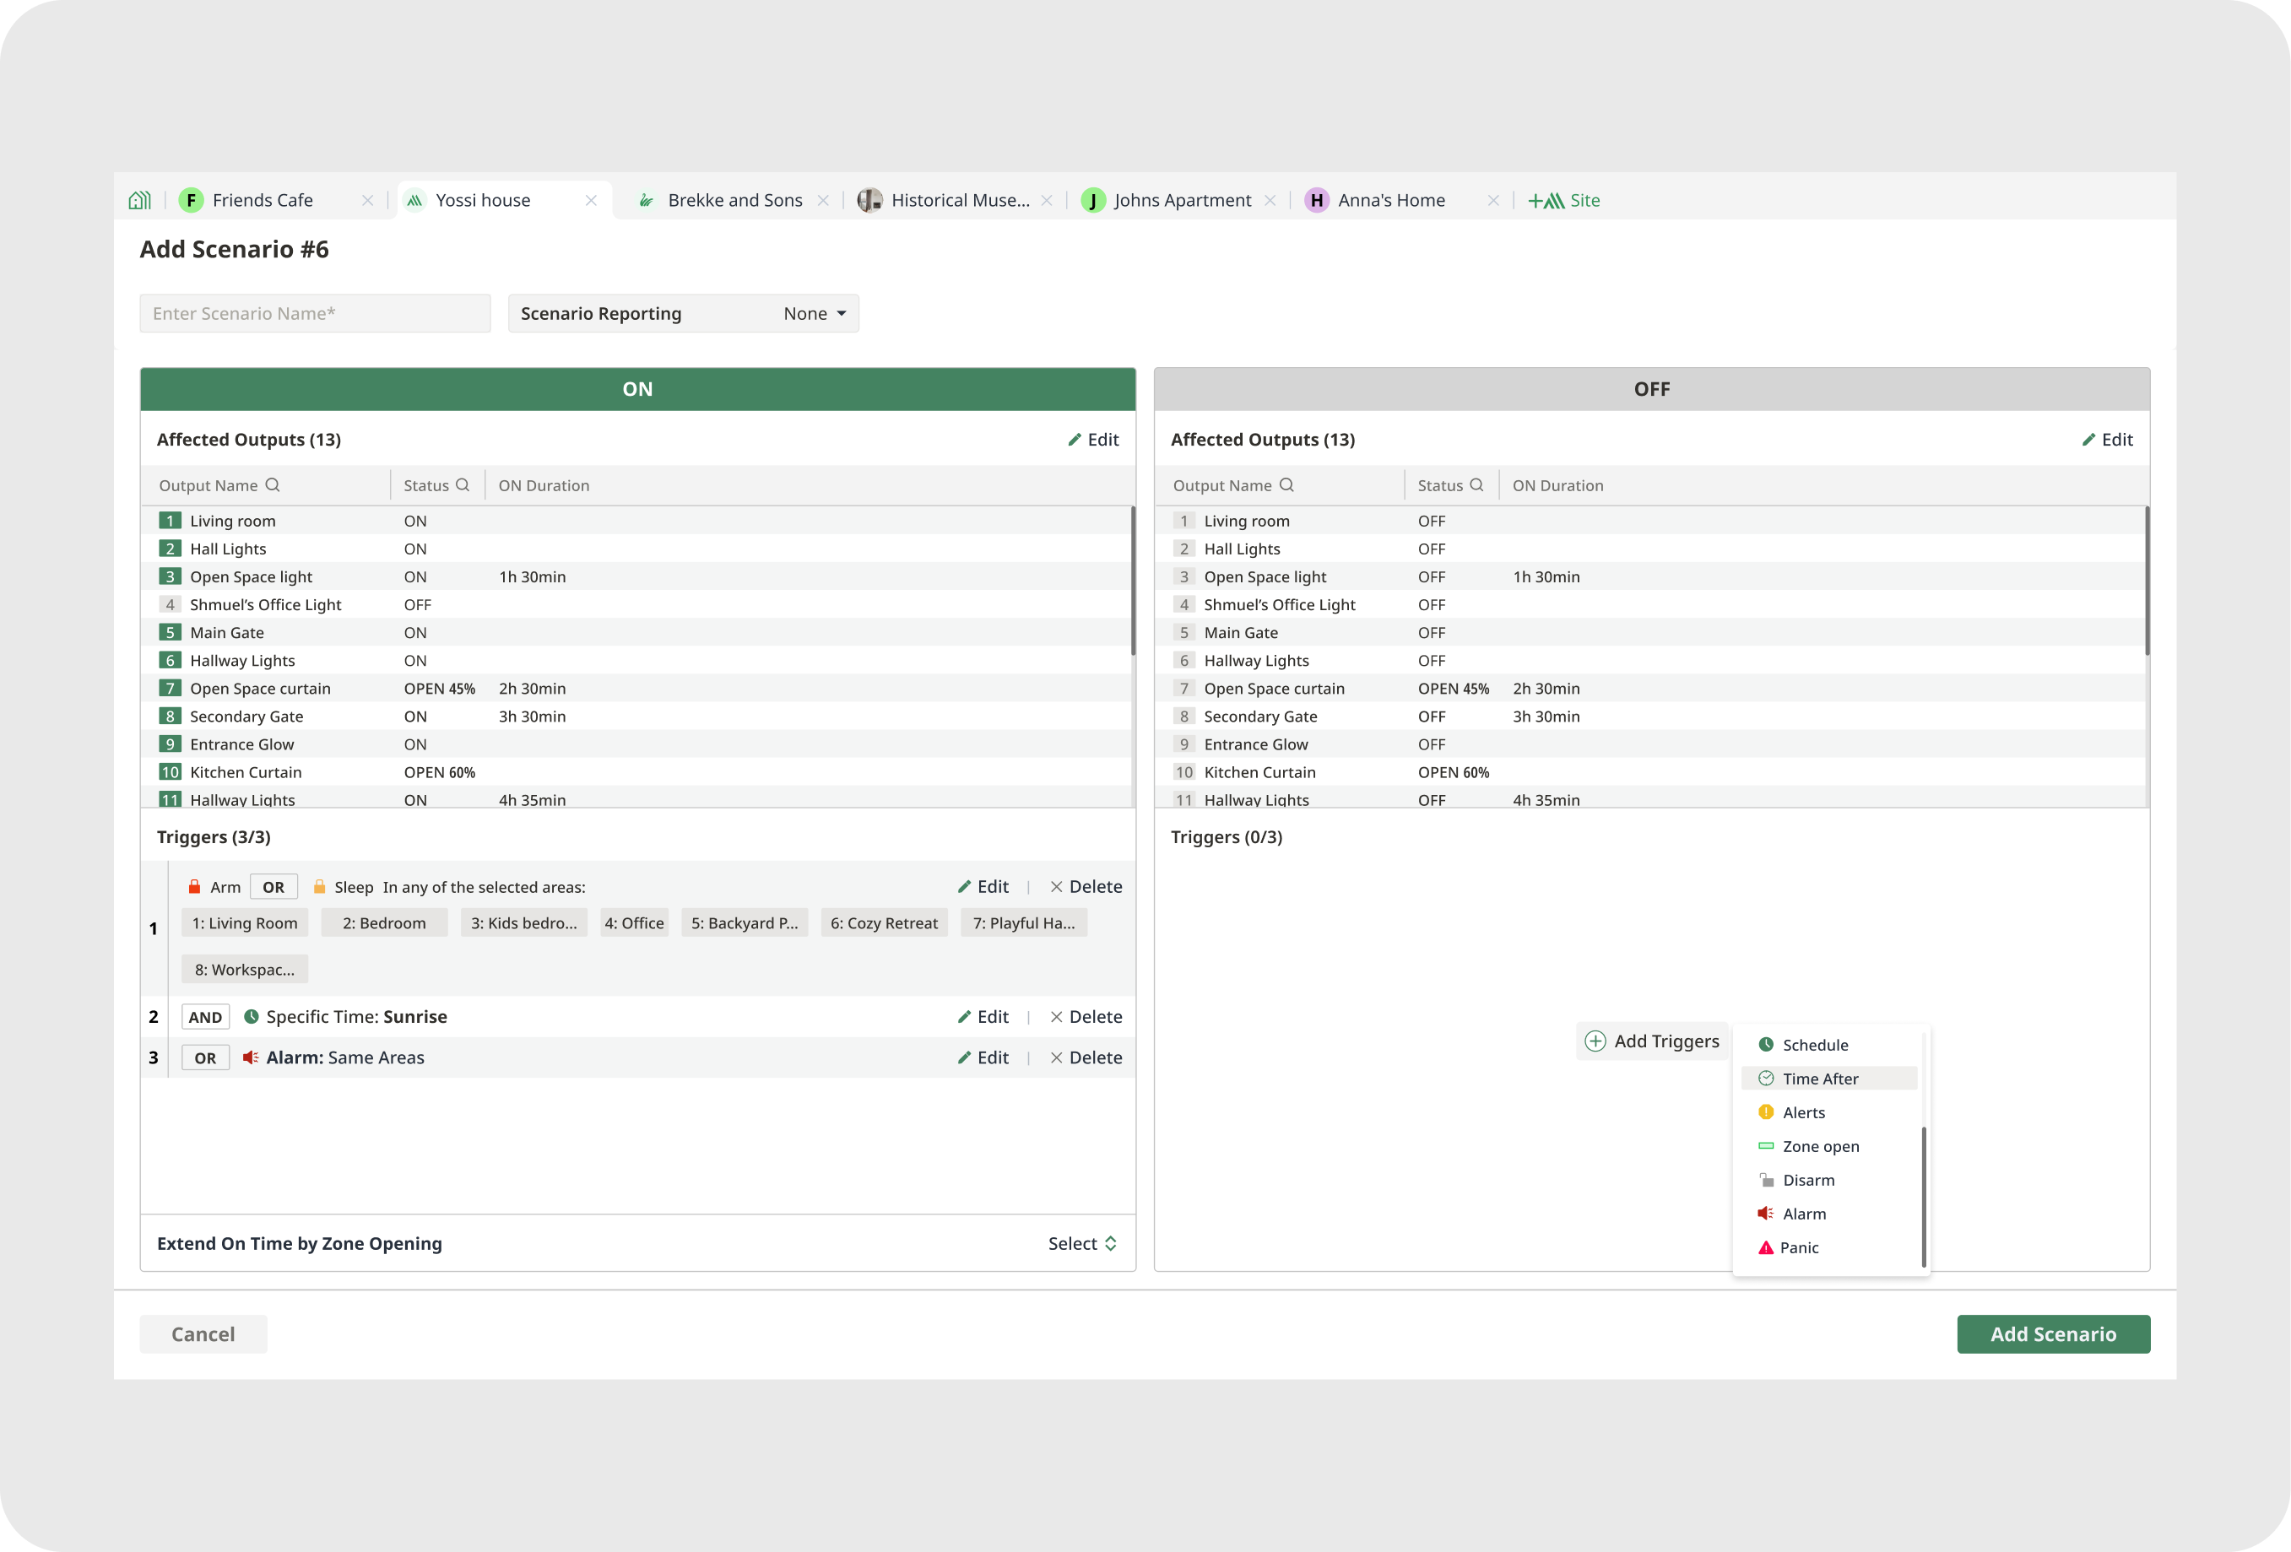2291x1552 pixels.
Task: Toggle output 10 Kitchen Curtain in ON panel
Action: [x=170, y=771]
